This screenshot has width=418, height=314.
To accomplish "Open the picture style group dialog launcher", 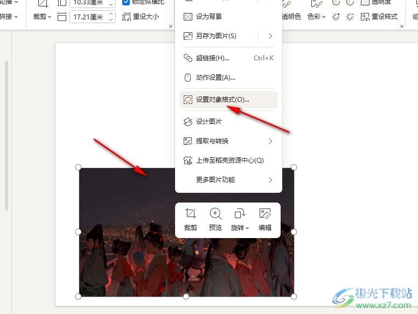I will tap(401, 26).
